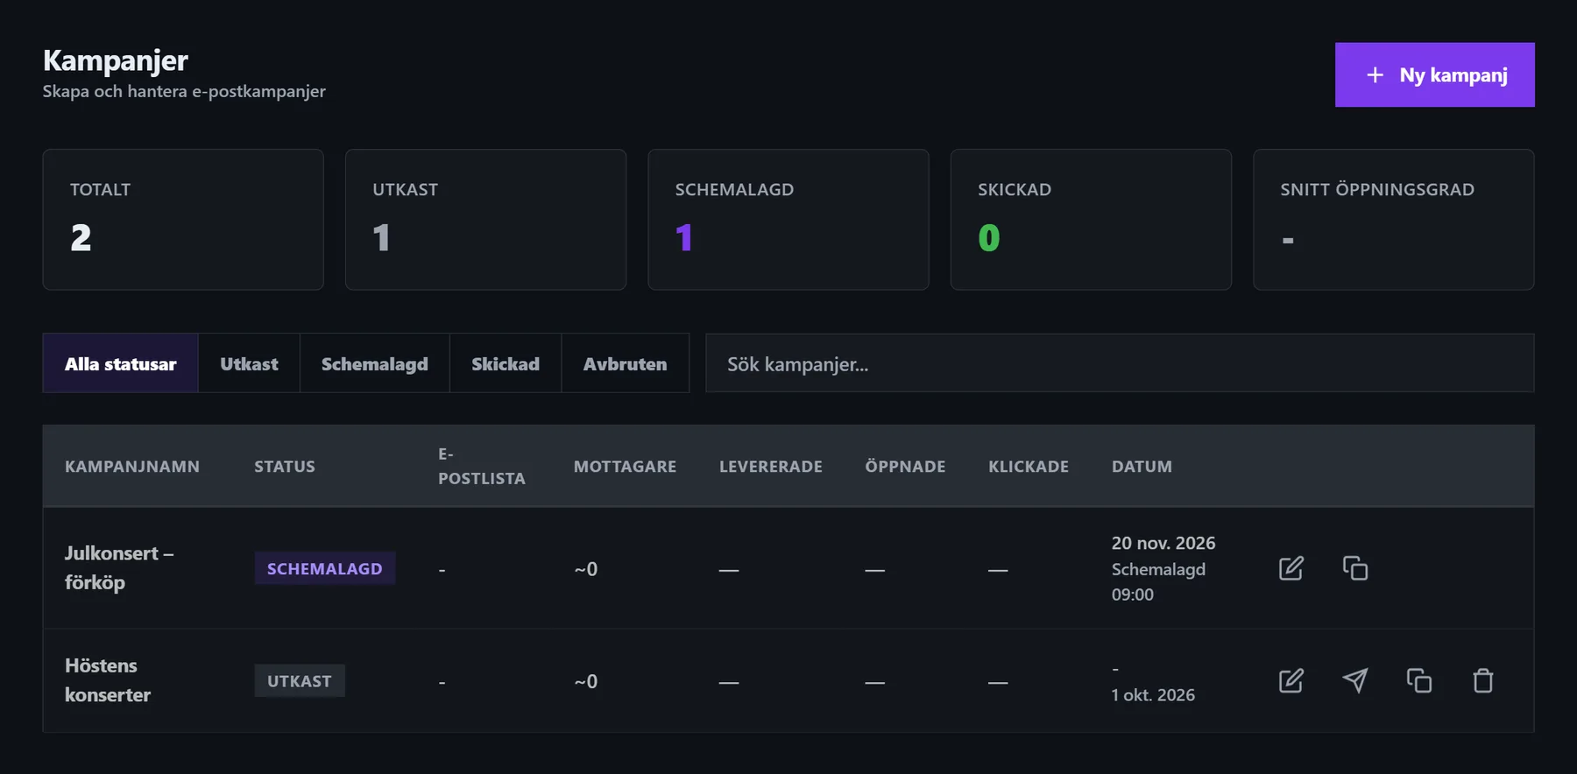Click the Kampanjer page heading
This screenshot has height=774, width=1577.
click(x=116, y=60)
